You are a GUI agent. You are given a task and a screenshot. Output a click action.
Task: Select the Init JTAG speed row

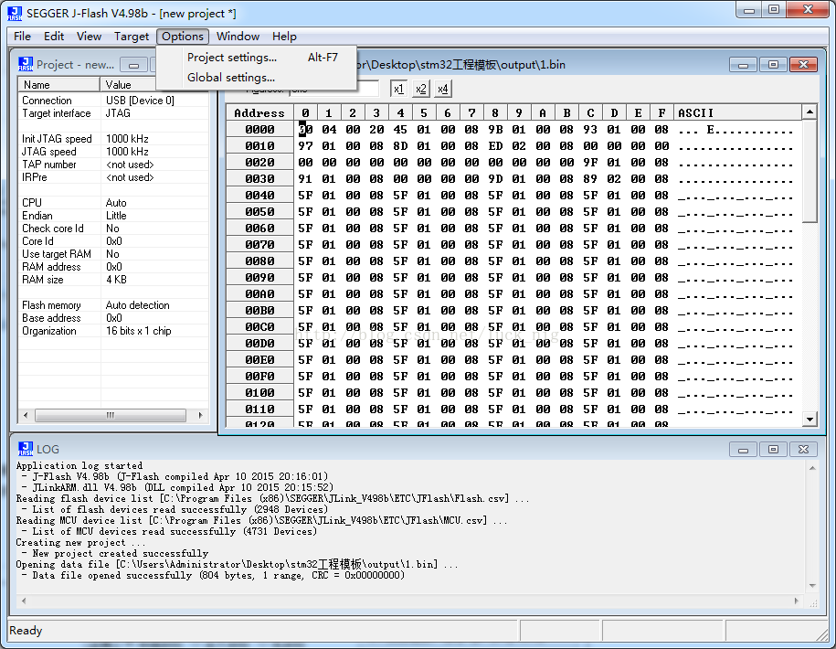[113, 139]
